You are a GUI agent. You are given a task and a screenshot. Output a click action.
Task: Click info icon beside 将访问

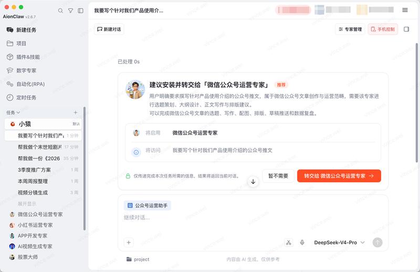(x=136, y=152)
